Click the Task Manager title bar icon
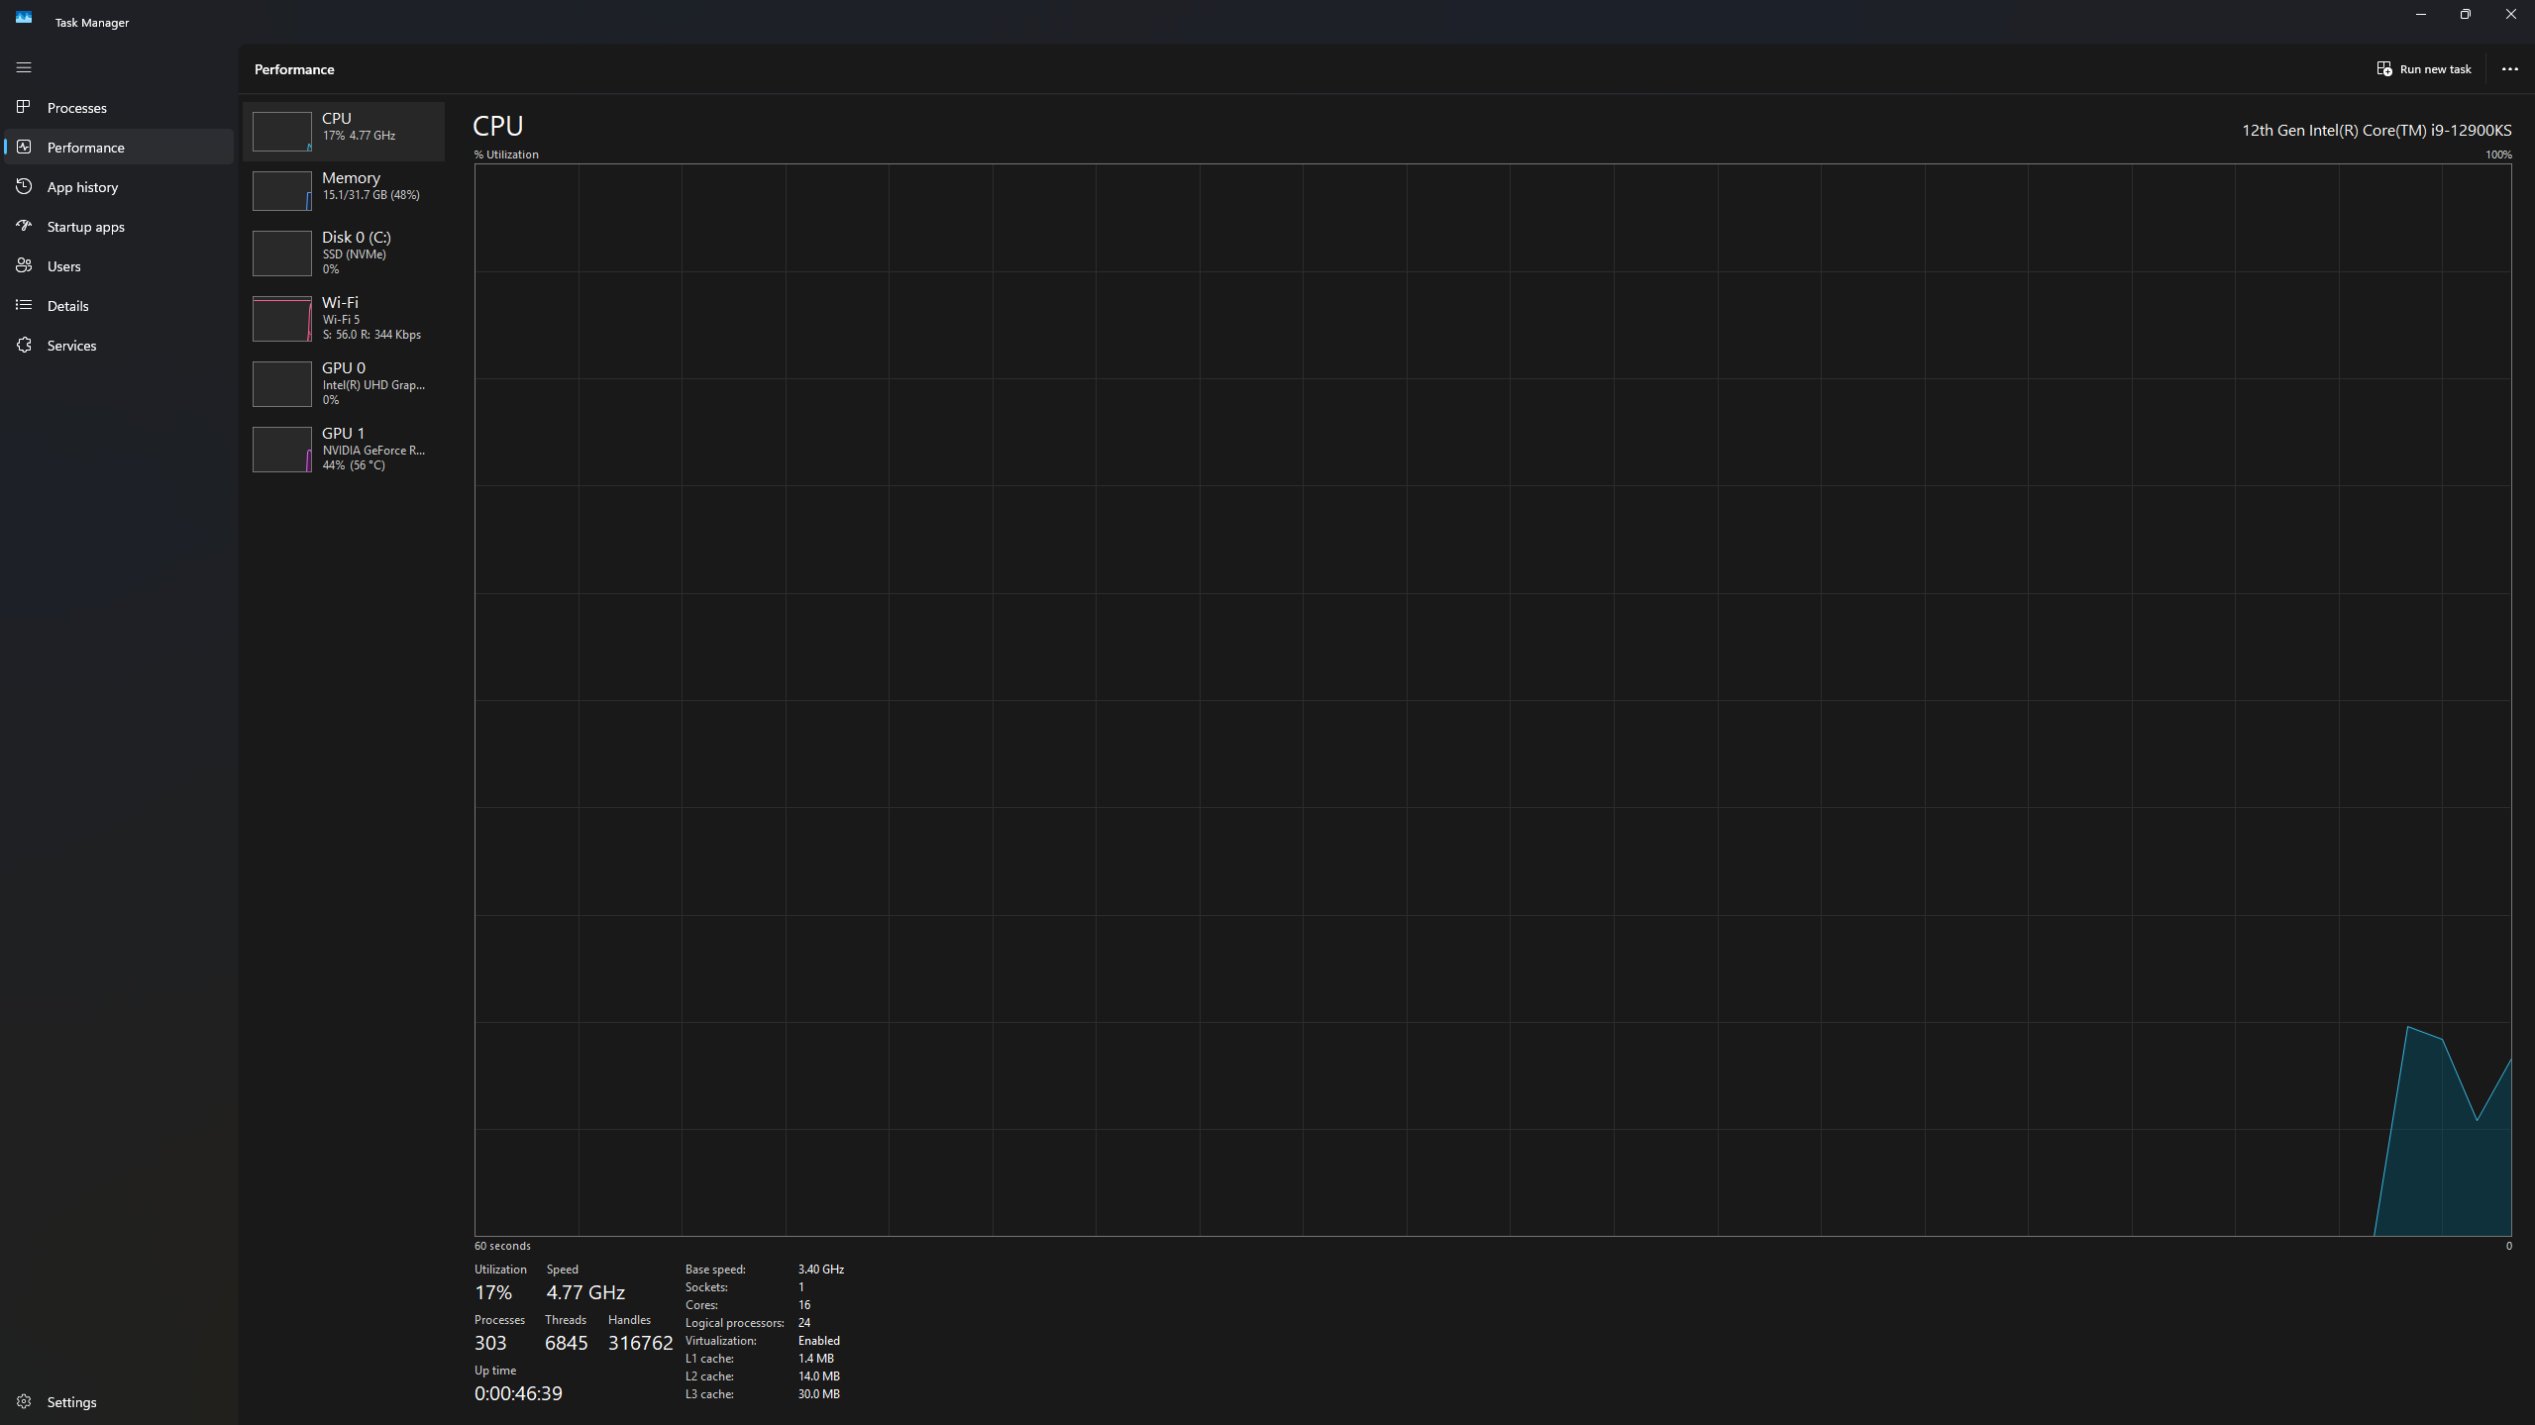The width and height of the screenshot is (2535, 1425). click(24, 18)
